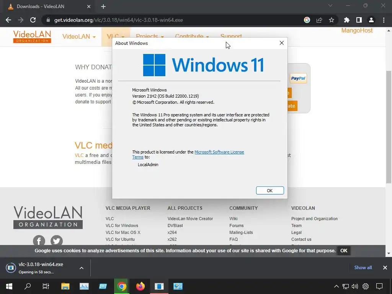392x294 pixels.
Task: Open the Chrome profile avatar icon
Action: 371,20
